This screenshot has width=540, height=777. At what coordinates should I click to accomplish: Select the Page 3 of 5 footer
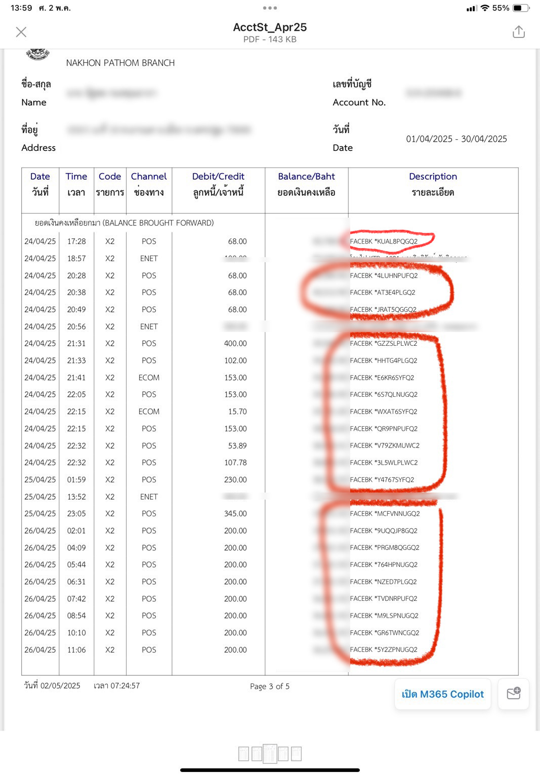point(270,686)
